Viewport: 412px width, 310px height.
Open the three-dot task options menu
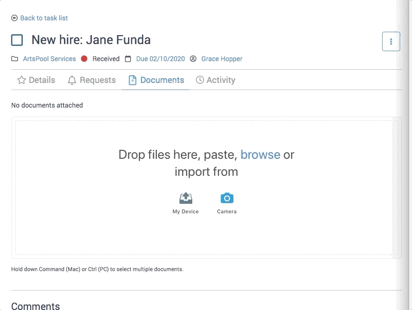point(391,42)
